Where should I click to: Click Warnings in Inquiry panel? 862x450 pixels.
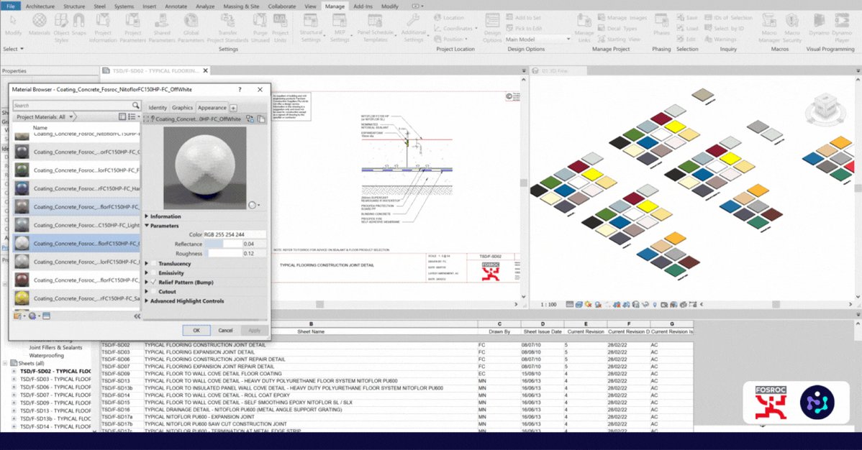721,40
